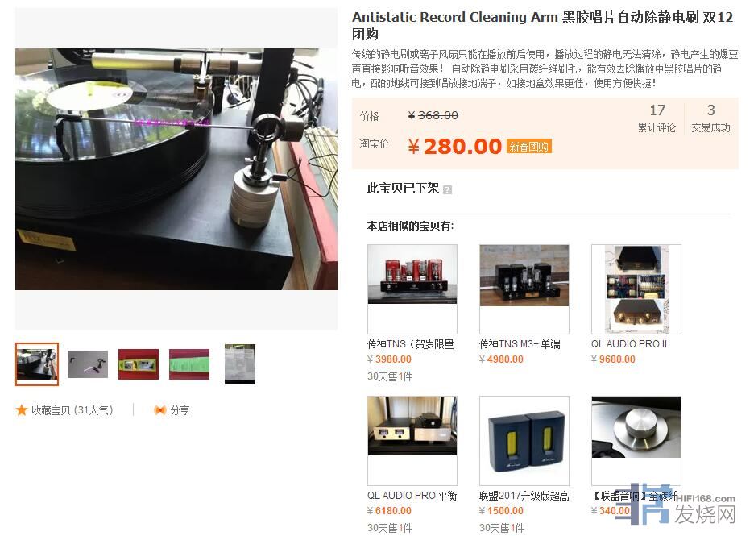Open the QL AUDIO PRO II product image
This screenshot has height=536, width=754.
pyautogui.click(x=636, y=289)
